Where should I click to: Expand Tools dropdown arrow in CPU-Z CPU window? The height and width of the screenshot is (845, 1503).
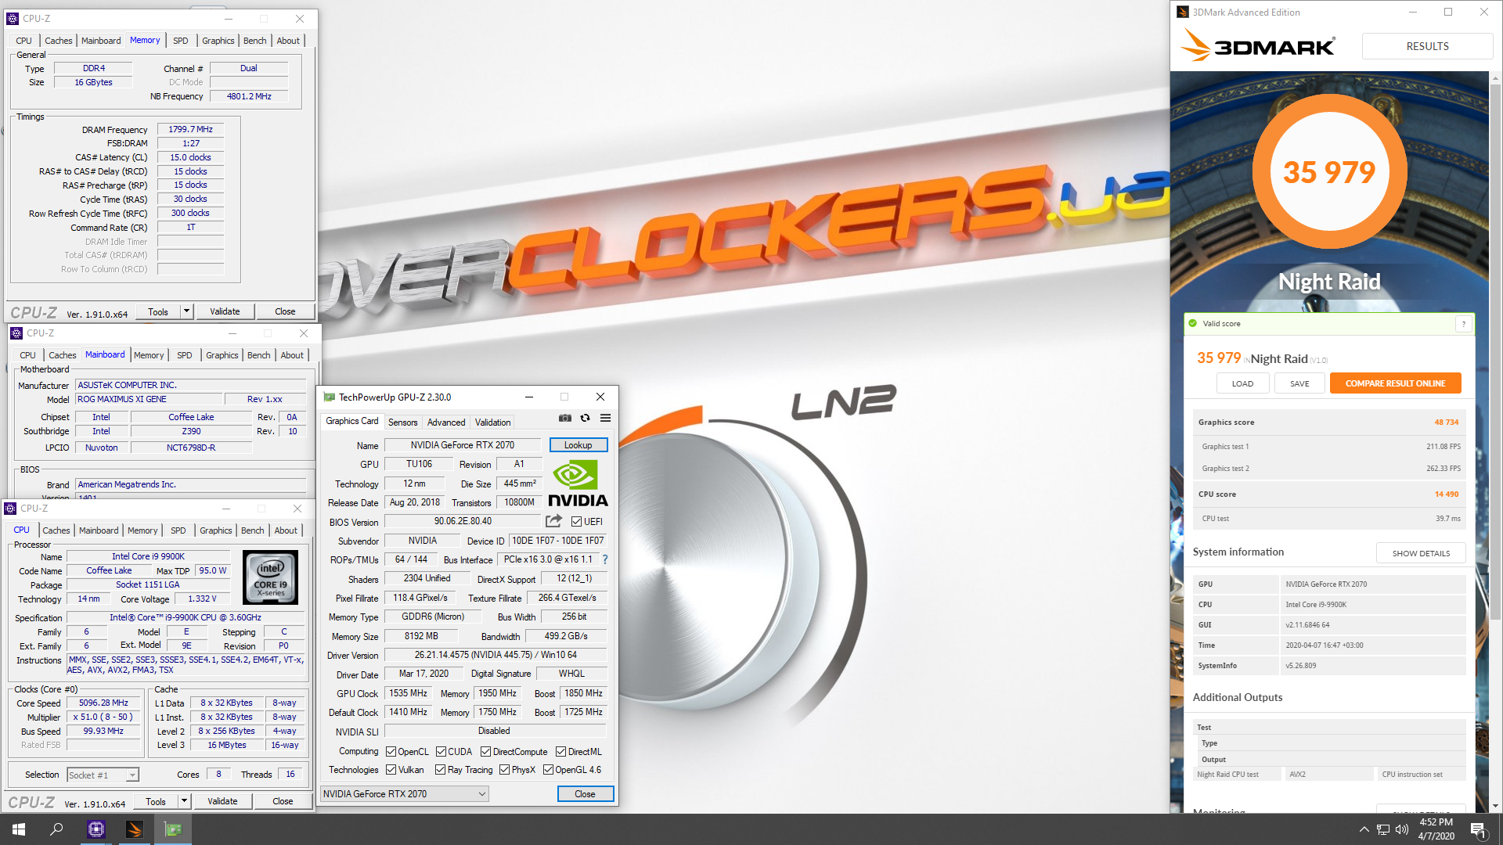coord(184,801)
